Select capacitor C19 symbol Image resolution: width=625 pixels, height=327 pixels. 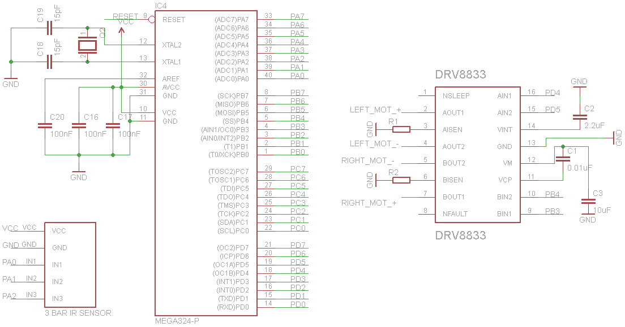(49, 28)
